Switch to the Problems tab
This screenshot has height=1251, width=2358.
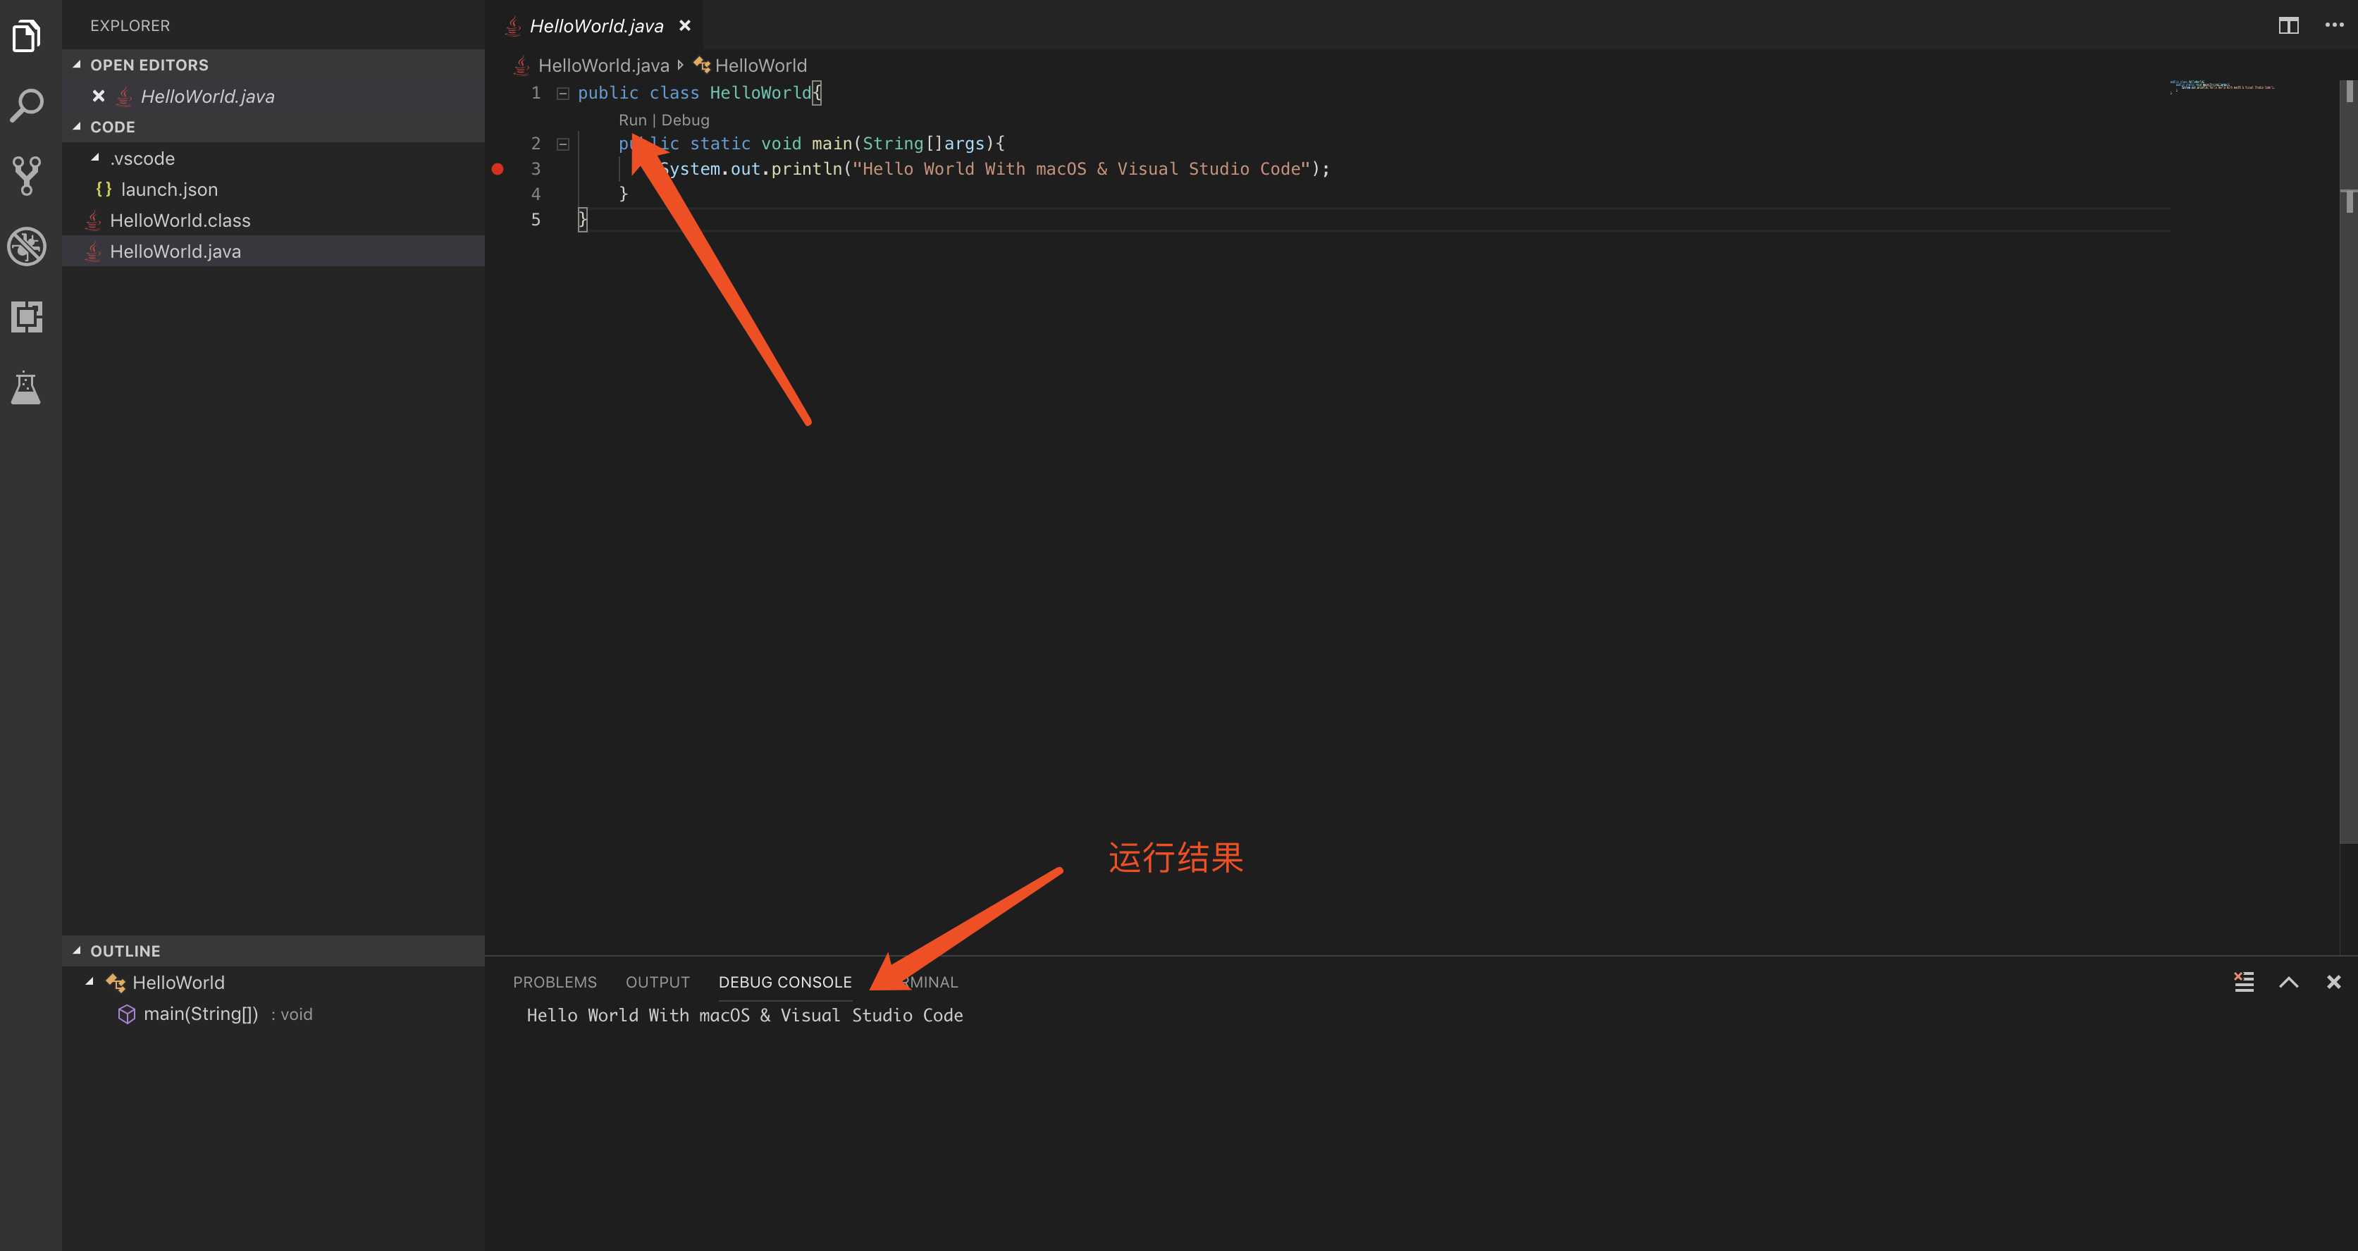555,982
